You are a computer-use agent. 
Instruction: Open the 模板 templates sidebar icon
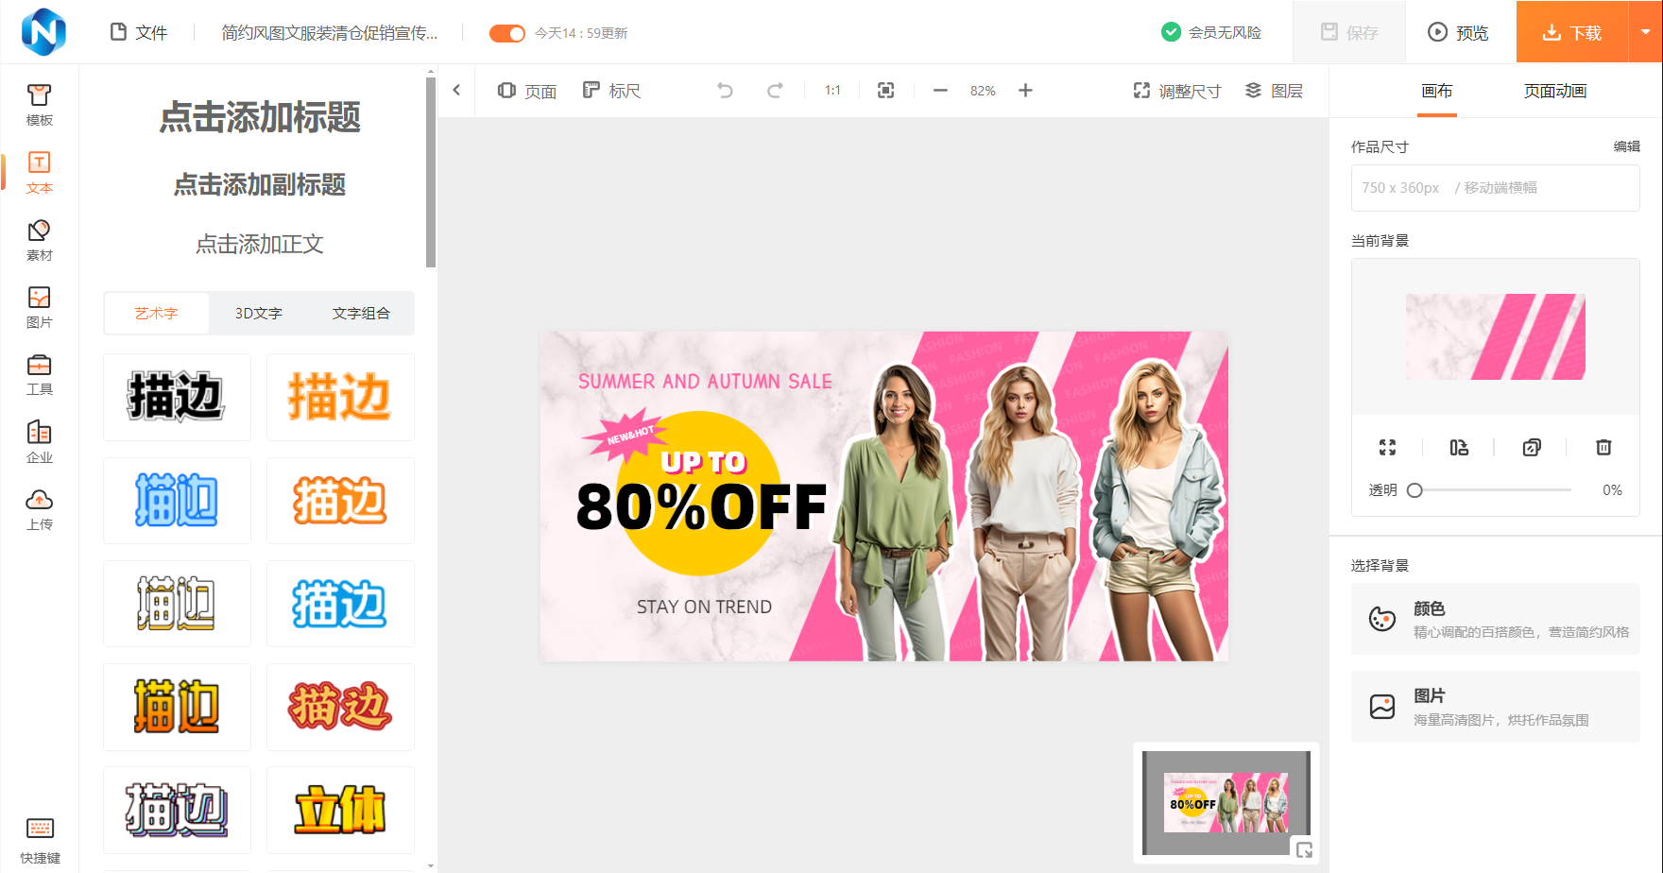(39, 104)
